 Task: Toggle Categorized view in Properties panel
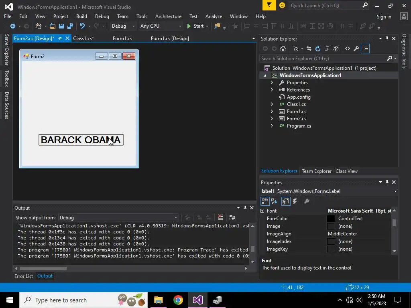[x=265, y=201]
